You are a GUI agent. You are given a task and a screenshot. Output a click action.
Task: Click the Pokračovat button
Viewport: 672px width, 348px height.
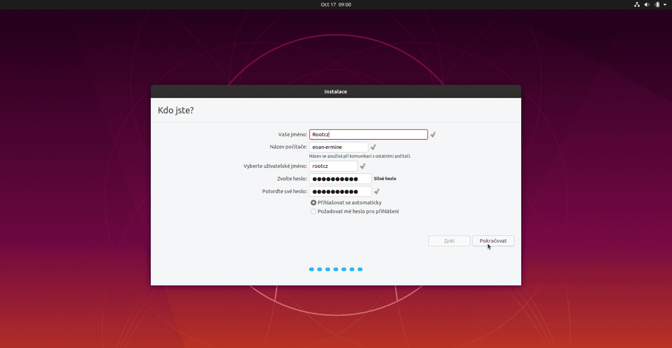493,241
